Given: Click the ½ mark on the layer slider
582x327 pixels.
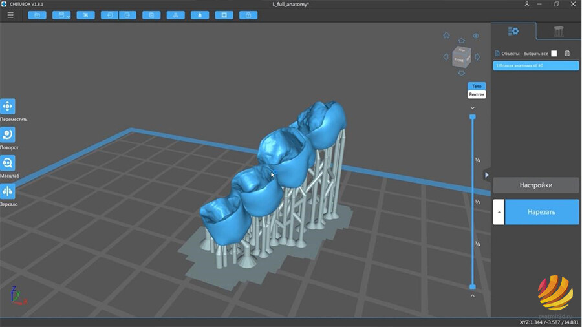Looking at the screenshot, I should 478,202.
